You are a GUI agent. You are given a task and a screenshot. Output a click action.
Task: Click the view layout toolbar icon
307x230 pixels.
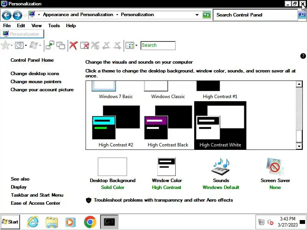(x=130, y=45)
